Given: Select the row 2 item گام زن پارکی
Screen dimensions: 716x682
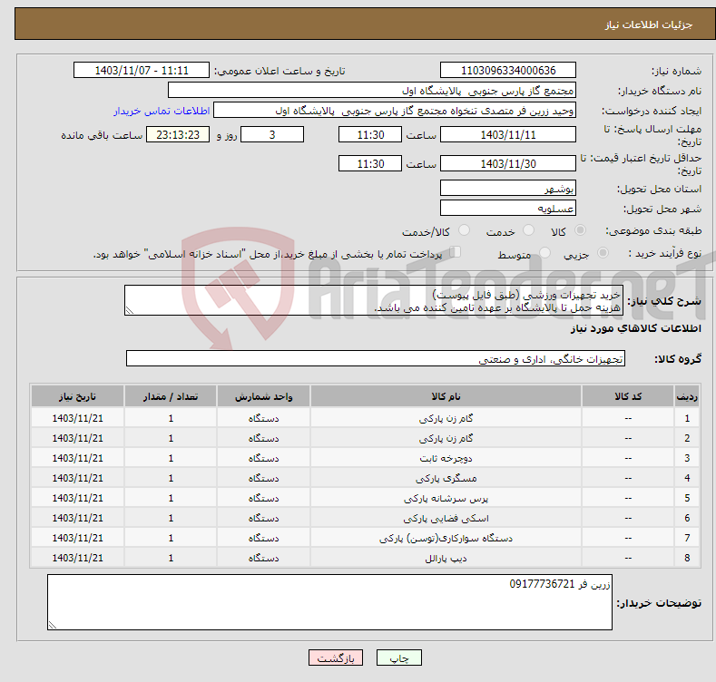Looking at the screenshot, I should click(x=446, y=438).
